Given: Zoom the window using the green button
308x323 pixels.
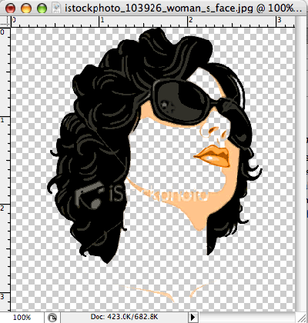Looking at the screenshot, I should pos(42,8).
